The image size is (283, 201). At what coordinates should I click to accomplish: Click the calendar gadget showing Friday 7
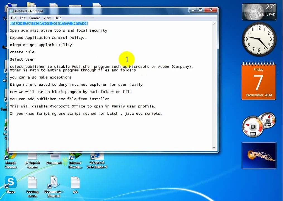(259, 81)
